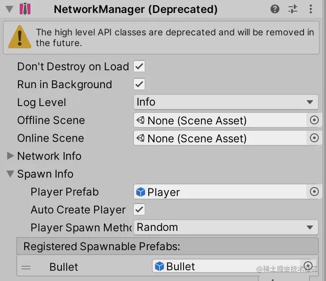The height and width of the screenshot is (281, 326).
Task: Open object picker for Bullet prefab
Action: [x=308, y=266]
